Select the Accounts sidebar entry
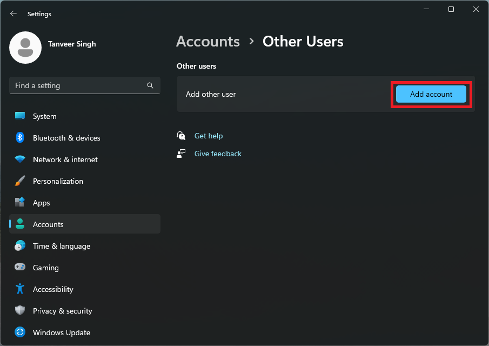The height and width of the screenshot is (346, 489). 48,224
